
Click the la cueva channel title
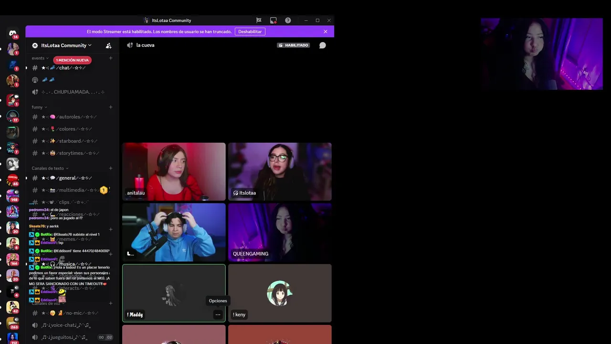145,45
